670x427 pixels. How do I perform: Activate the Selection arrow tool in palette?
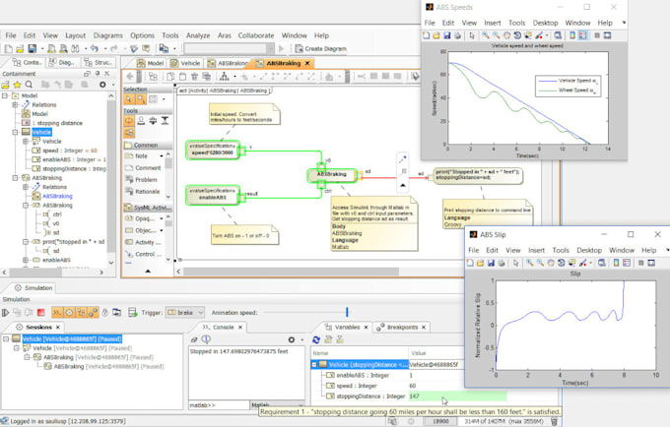pos(129,99)
